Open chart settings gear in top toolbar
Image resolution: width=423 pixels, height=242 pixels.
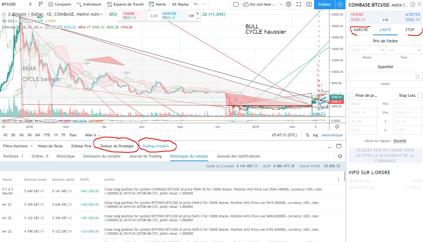[289, 4]
